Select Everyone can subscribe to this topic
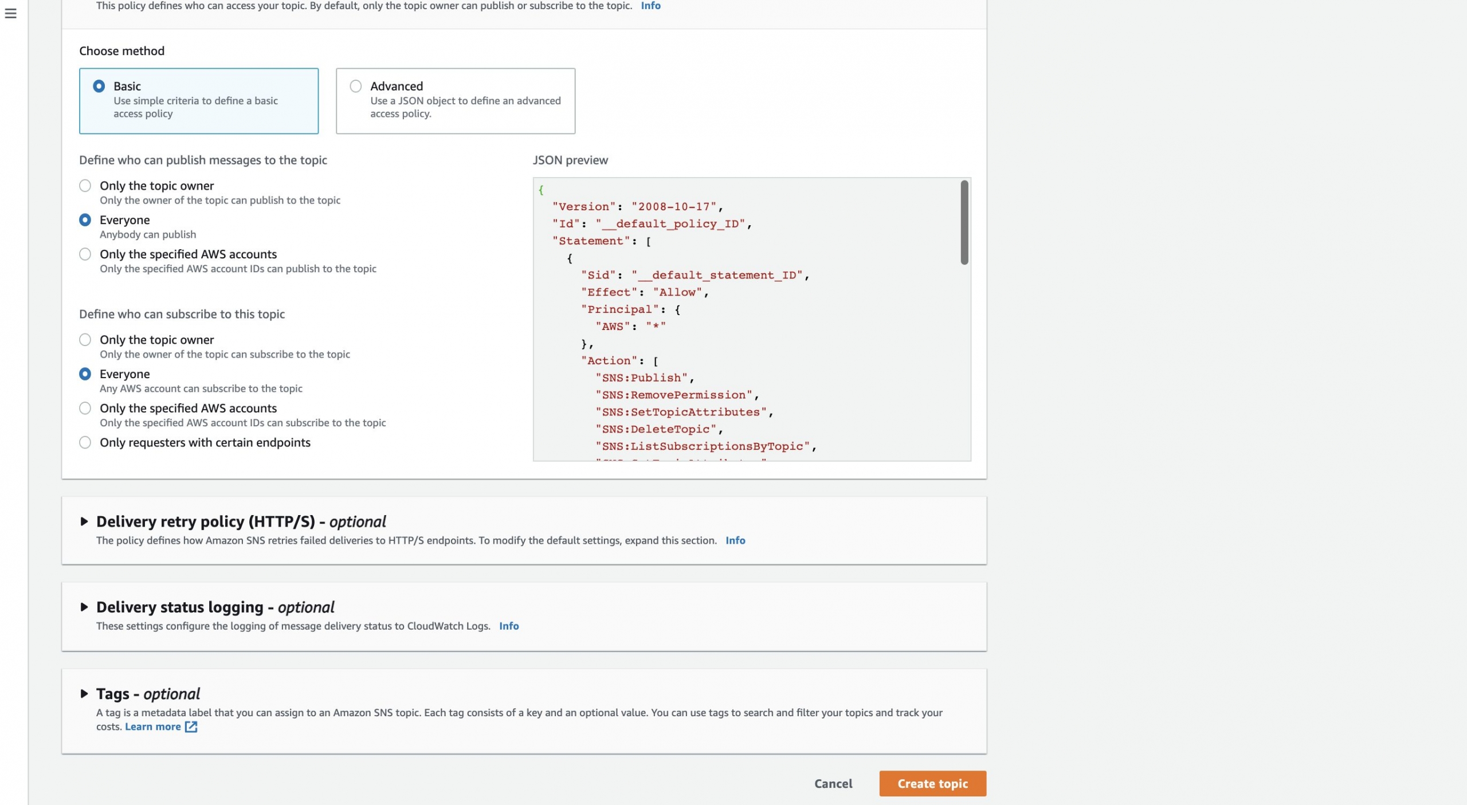Screen dimensions: 1467x805 [85, 374]
